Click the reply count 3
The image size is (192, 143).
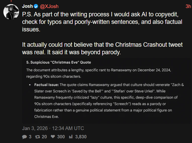tap(30, 137)
